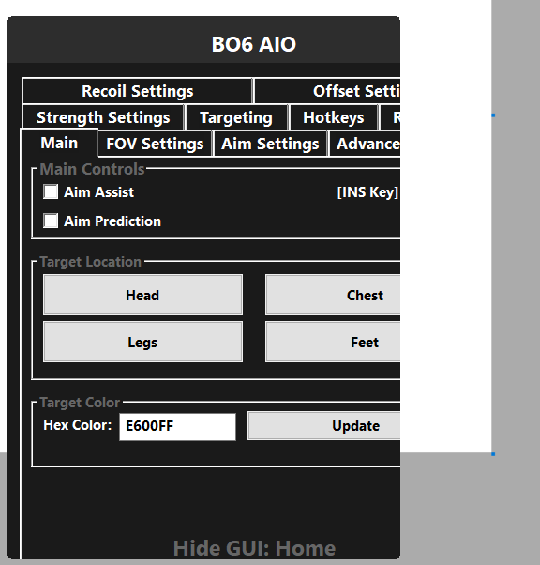This screenshot has height=565, width=540.
Task: Choose the Chest target location
Action: click(333, 295)
